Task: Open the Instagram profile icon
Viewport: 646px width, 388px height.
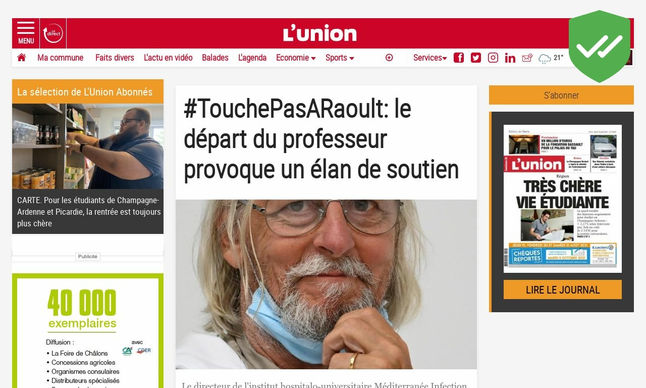Action: pyautogui.click(x=493, y=58)
